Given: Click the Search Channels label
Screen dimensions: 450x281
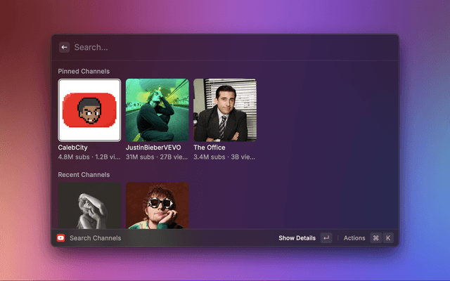Looking at the screenshot, I should pyautogui.click(x=95, y=238).
